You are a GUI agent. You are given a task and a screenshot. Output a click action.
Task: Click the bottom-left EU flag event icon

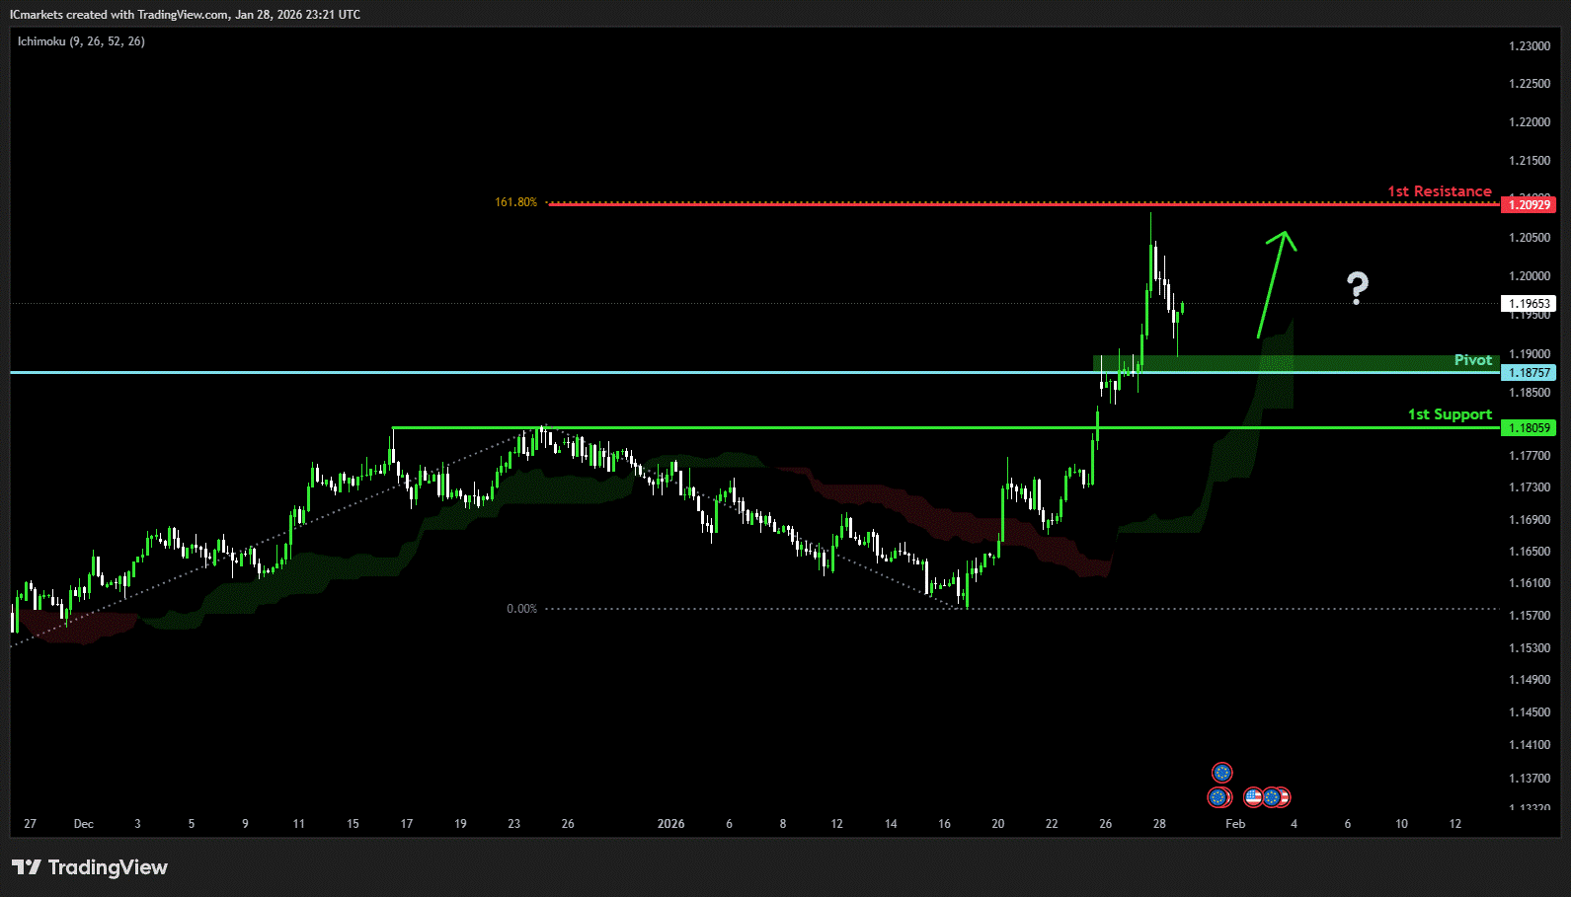coord(1218,796)
